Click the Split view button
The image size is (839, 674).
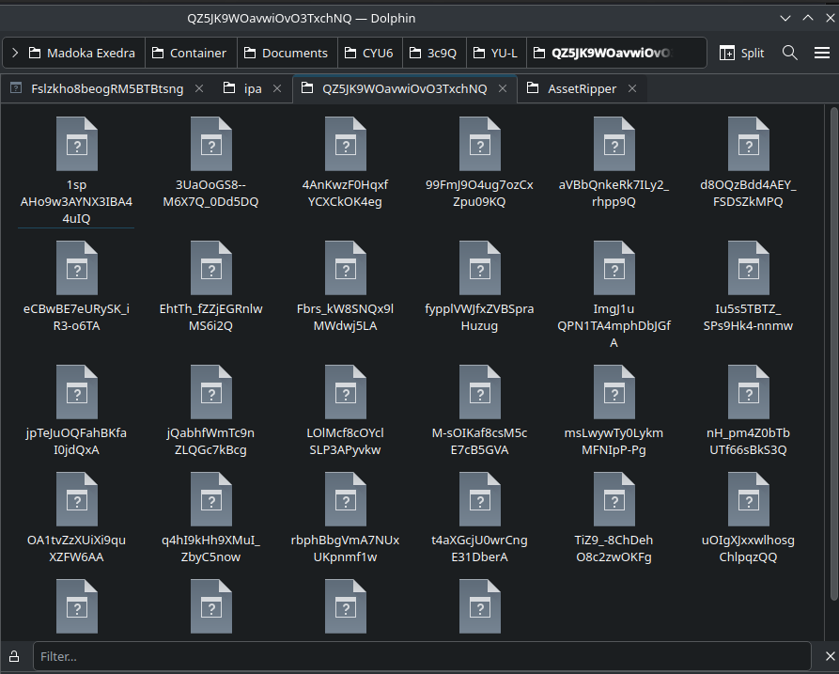[741, 54]
